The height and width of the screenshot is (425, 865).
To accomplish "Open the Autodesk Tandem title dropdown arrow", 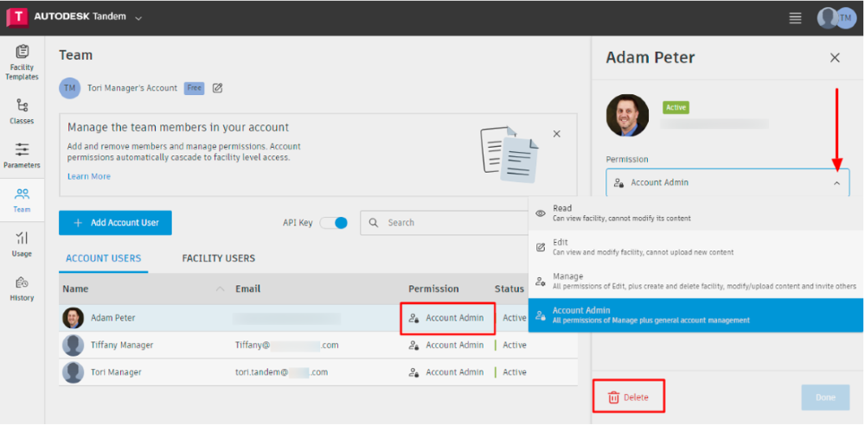I will 138,18.
